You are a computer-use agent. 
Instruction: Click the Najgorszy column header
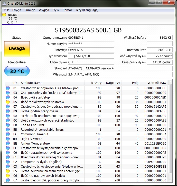(112, 83)
